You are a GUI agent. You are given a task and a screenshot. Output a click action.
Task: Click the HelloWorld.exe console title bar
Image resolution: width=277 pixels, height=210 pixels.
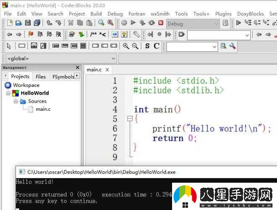click(x=146, y=172)
